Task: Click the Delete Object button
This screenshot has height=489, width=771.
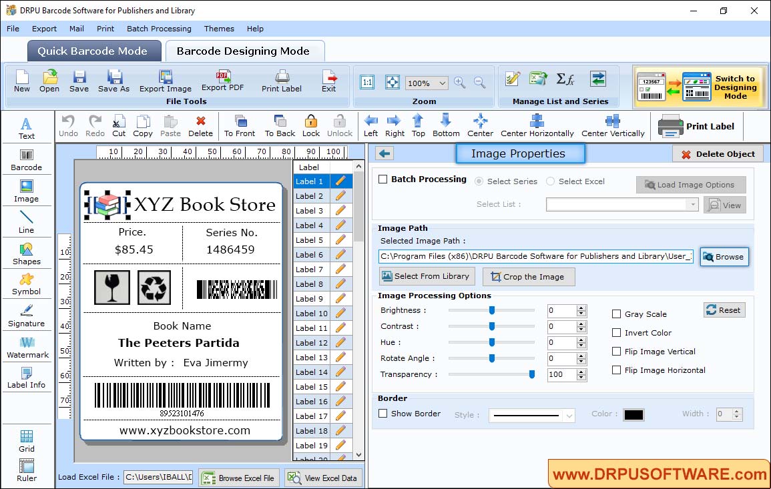Action: [x=718, y=154]
